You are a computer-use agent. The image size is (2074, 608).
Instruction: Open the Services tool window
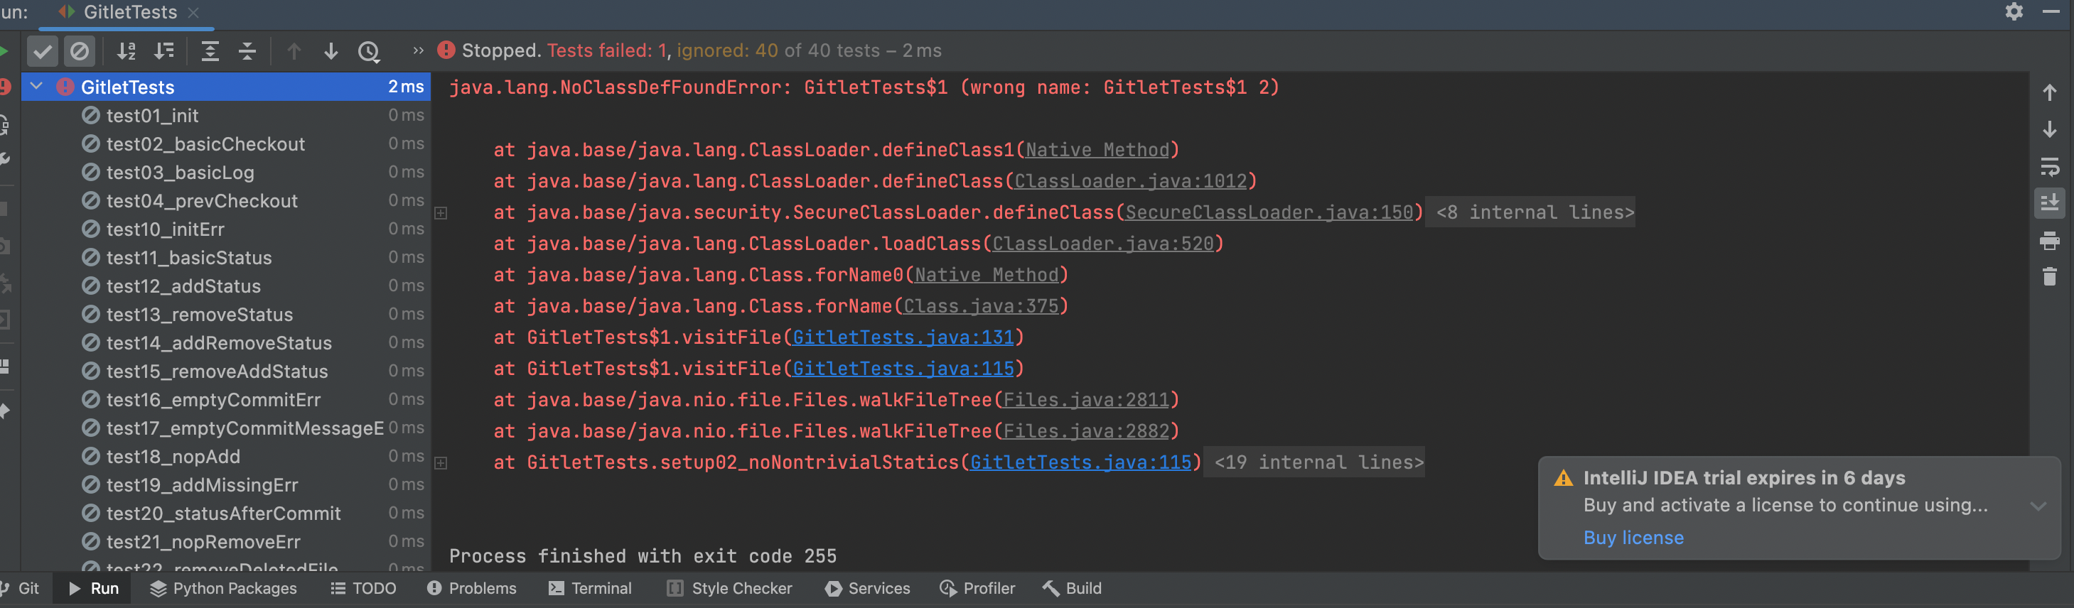(x=867, y=588)
